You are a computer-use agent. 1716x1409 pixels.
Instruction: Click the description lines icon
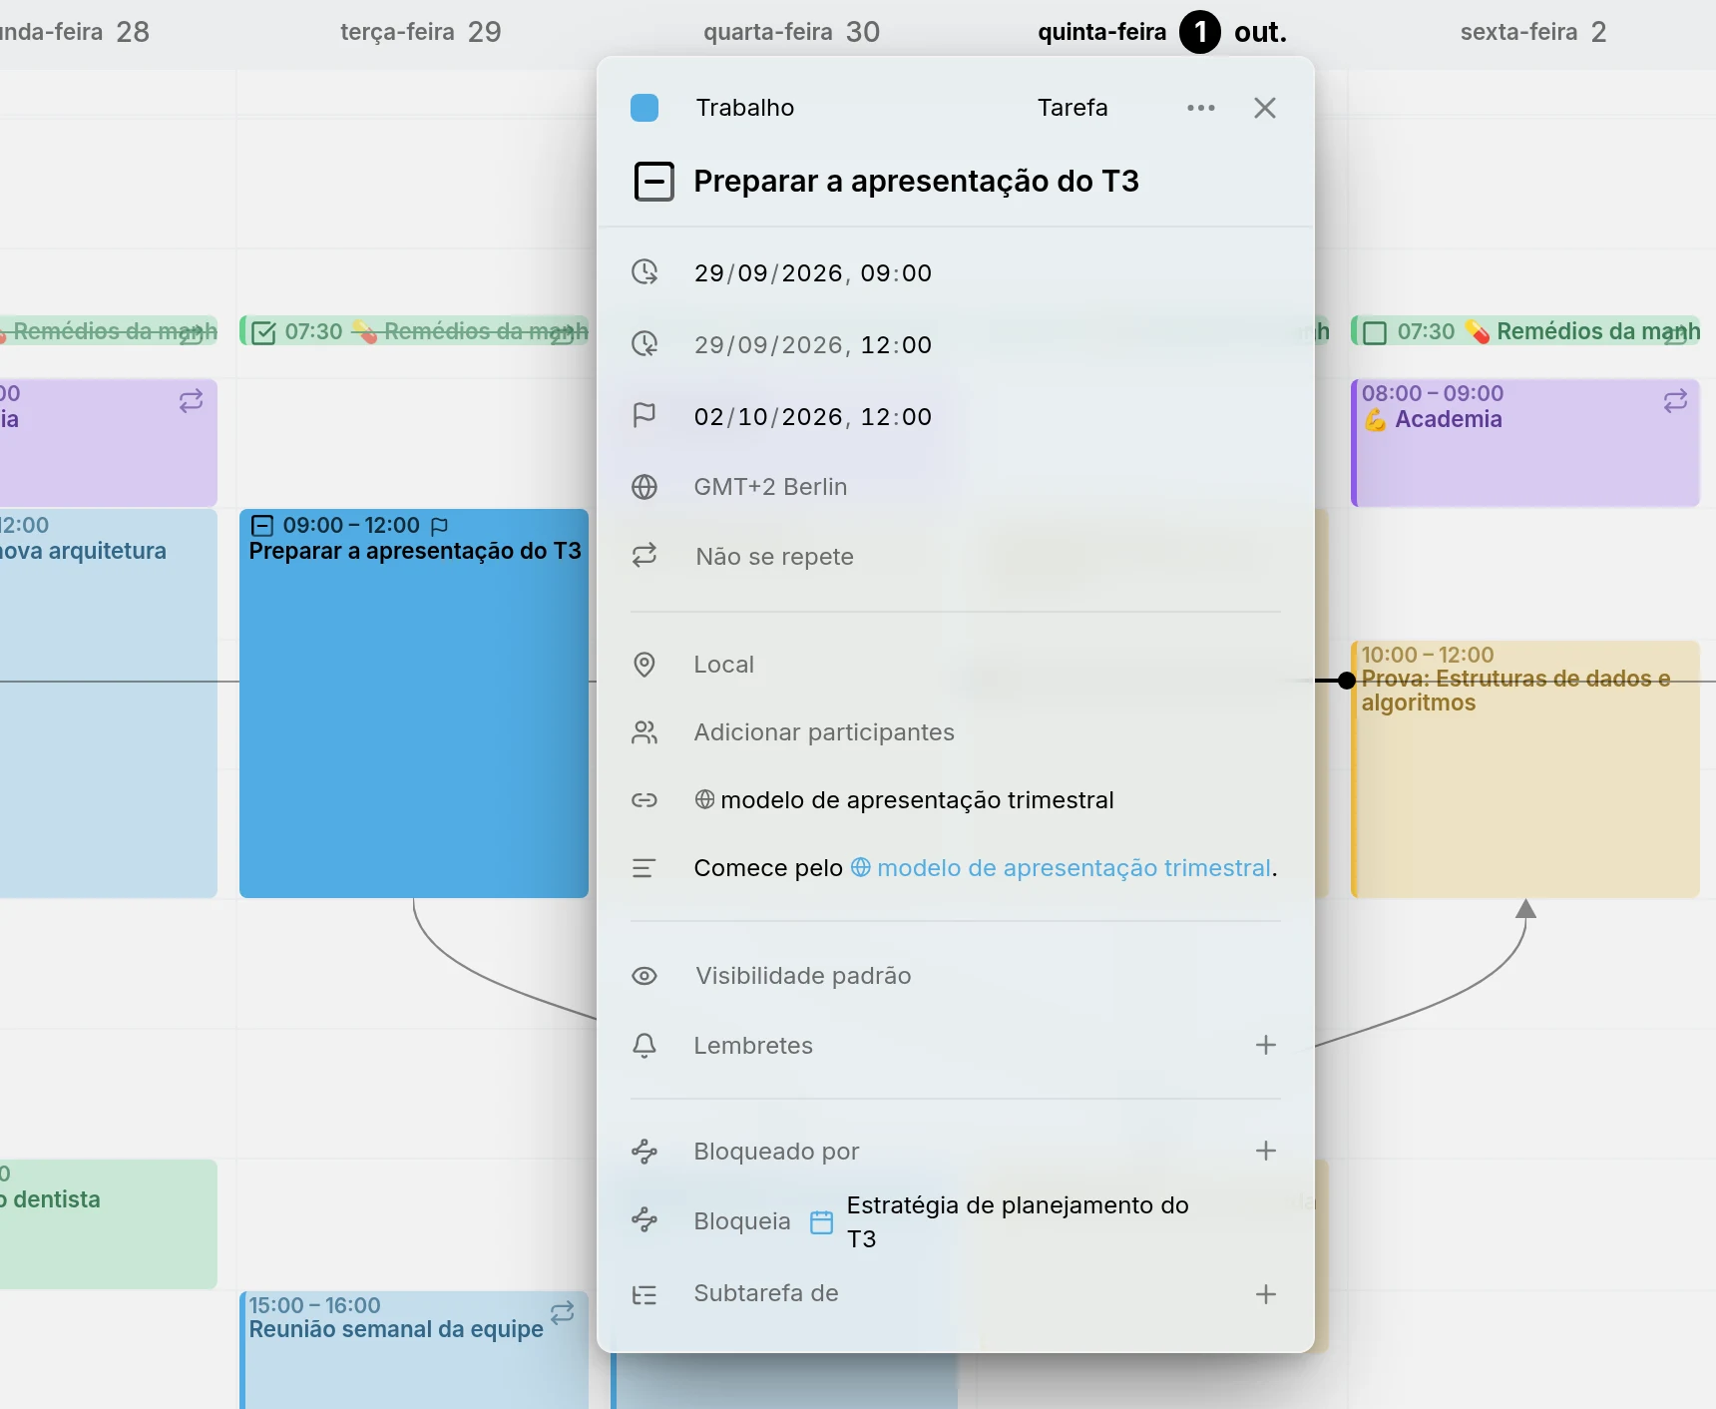[x=644, y=868]
